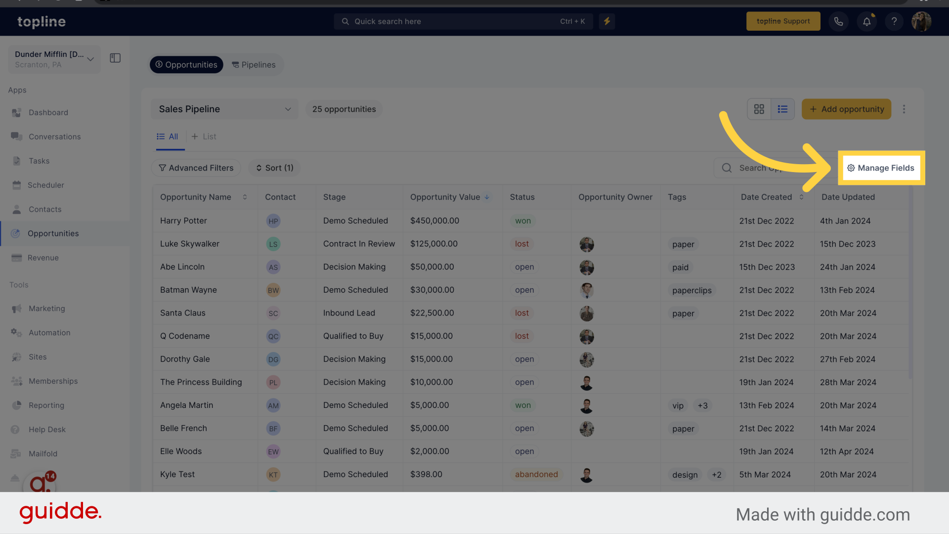This screenshot has width=949, height=534.
Task: Sort by Date Created column
Action: point(801,197)
